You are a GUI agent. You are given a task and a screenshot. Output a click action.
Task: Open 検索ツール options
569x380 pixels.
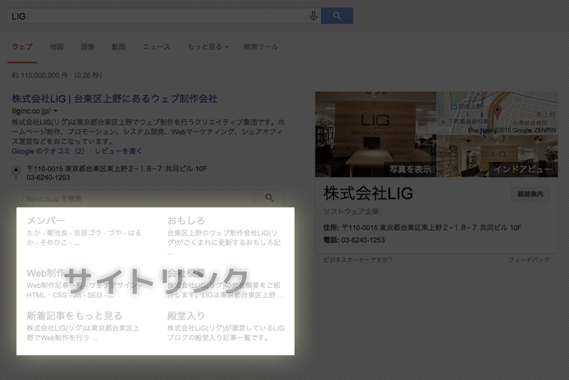click(x=261, y=47)
